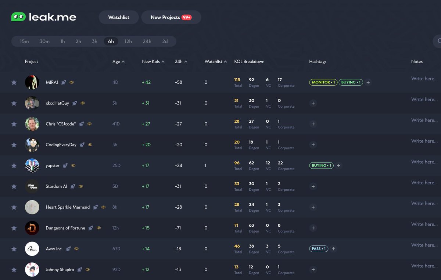Viewport: 441px width, 280px height.
Task: Select the 2d time range
Action: (165, 41)
